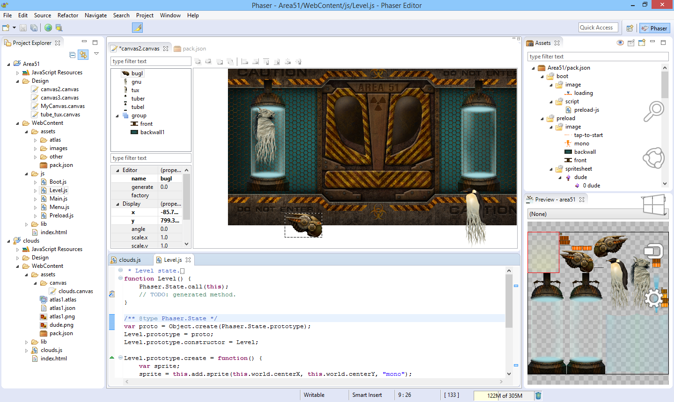Open the New wizard dropdown arrow
Viewport: 674px width, 402px height.
pyautogui.click(x=14, y=28)
